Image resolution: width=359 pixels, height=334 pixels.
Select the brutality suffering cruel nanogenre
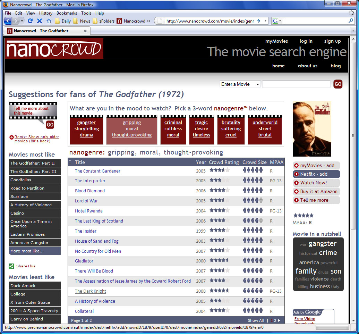231,130
